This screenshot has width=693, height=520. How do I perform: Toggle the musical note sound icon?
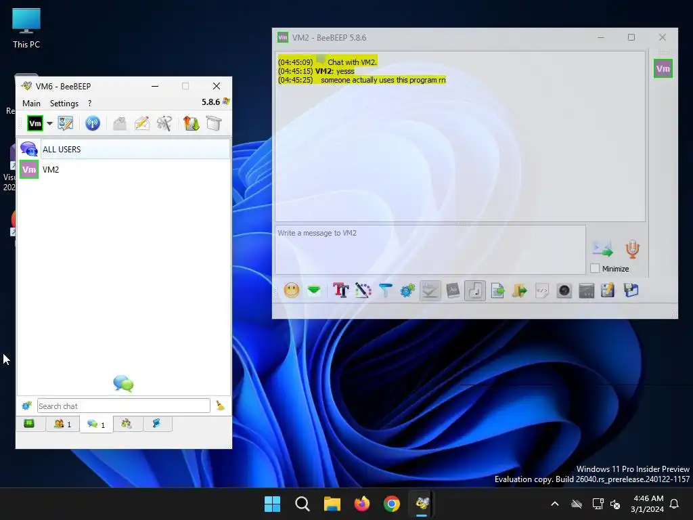coord(475,290)
